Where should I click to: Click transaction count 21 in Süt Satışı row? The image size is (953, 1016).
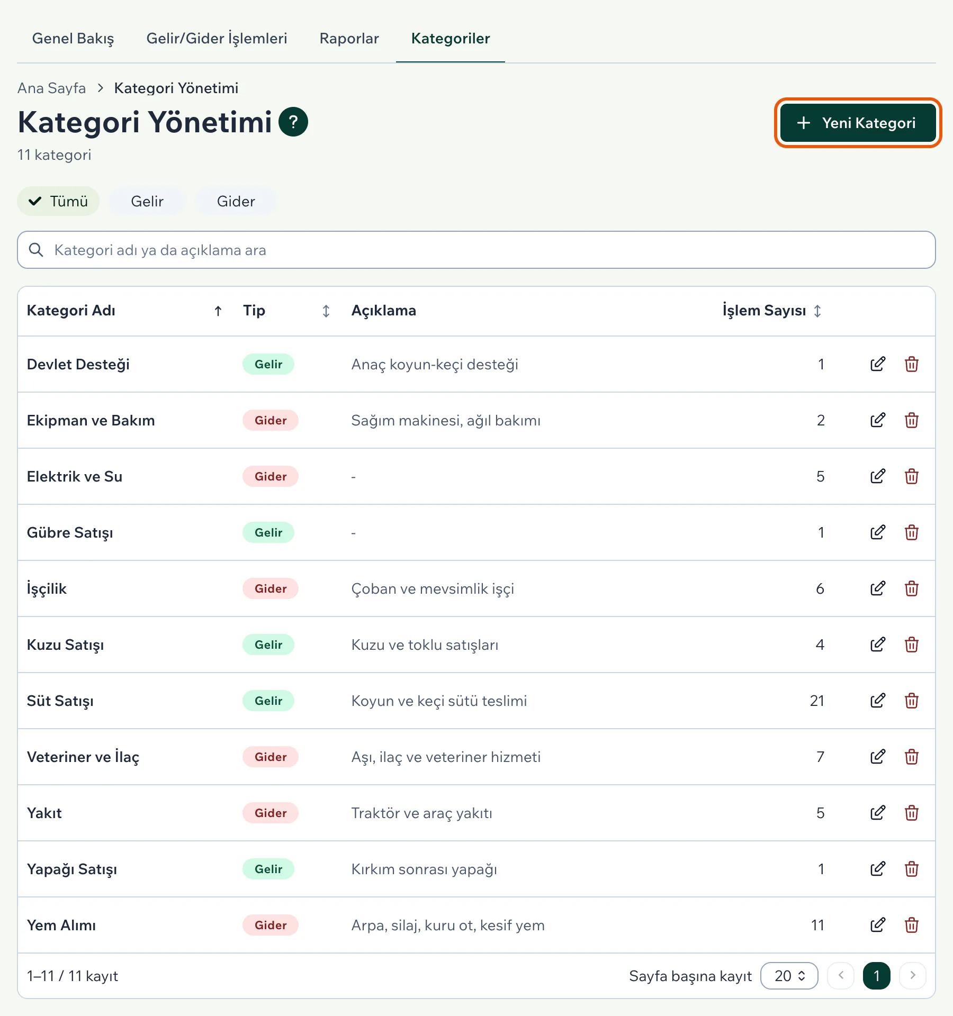pyautogui.click(x=817, y=701)
